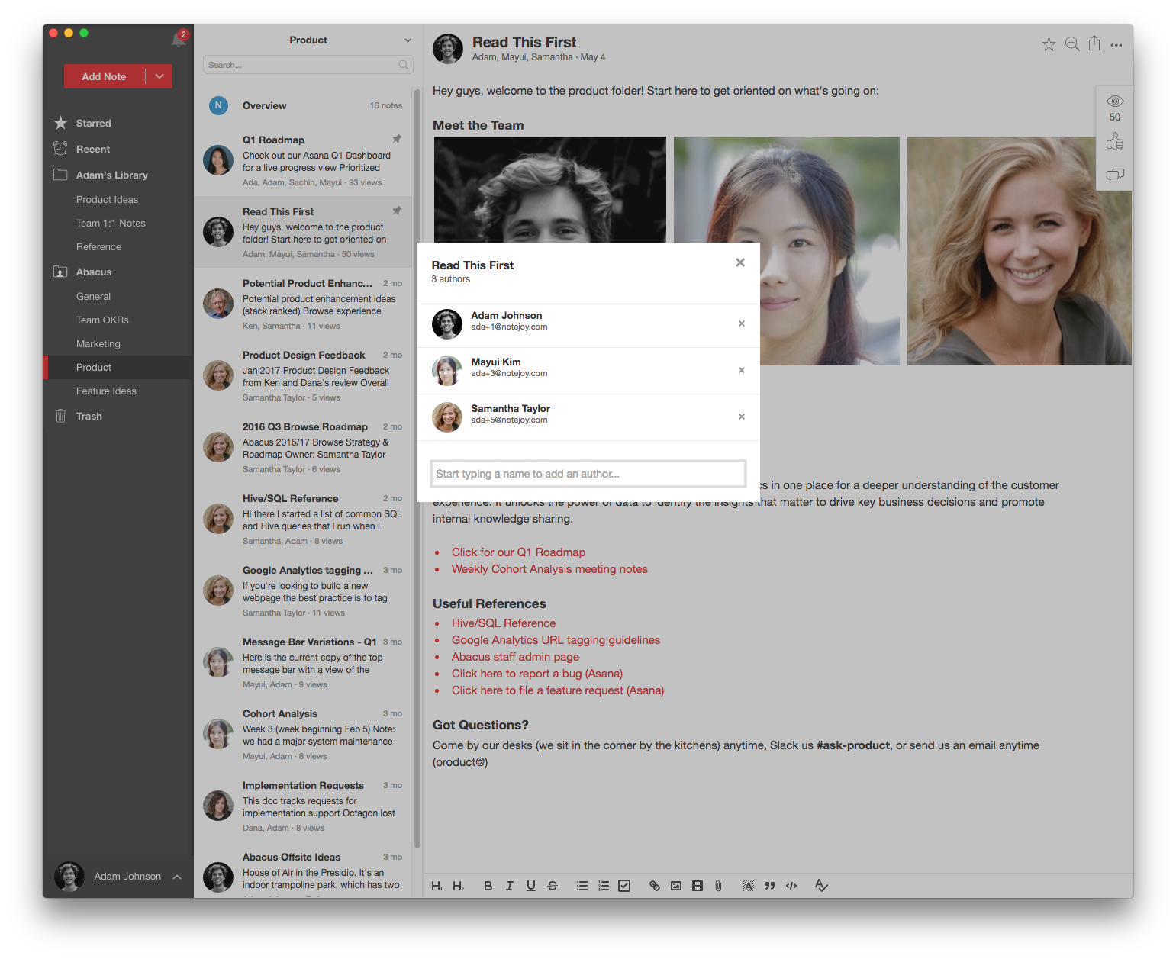This screenshot has height=959, width=1176.
Task: Click the share note icon
Action: click(x=1094, y=43)
